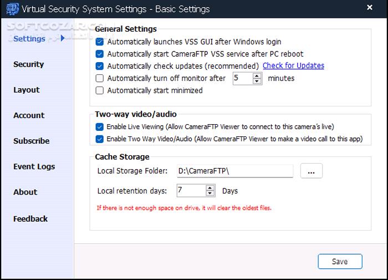Browse for local storage folder with ... button
This screenshot has width=388, height=280.
click(x=311, y=171)
